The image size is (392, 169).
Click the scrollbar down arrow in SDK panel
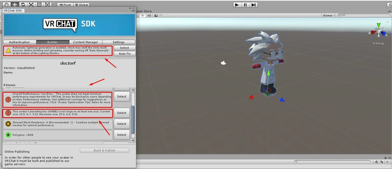[133, 141]
